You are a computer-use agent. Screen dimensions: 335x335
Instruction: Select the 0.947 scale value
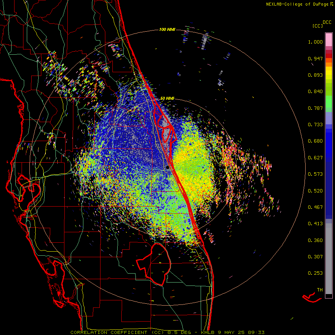point(315,58)
